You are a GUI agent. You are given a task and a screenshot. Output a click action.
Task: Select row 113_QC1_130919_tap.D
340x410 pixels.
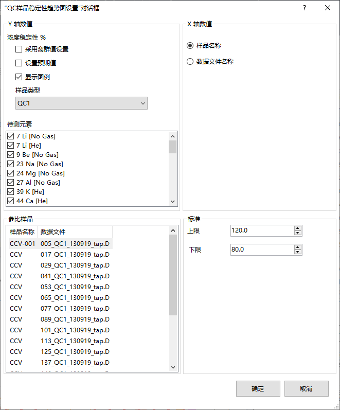click(x=60, y=341)
